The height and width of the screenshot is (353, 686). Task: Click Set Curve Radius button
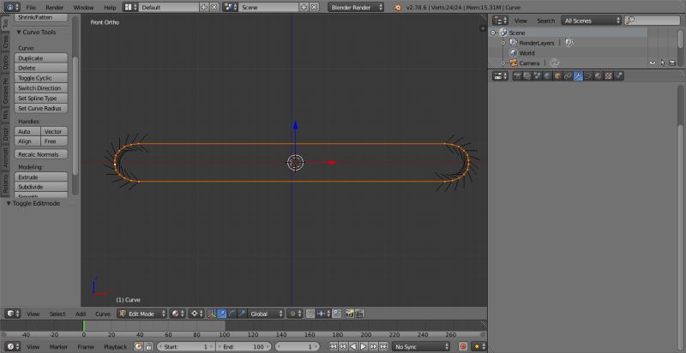coord(41,108)
